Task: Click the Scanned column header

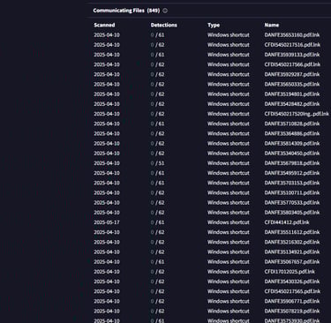Action: [x=104, y=25]
